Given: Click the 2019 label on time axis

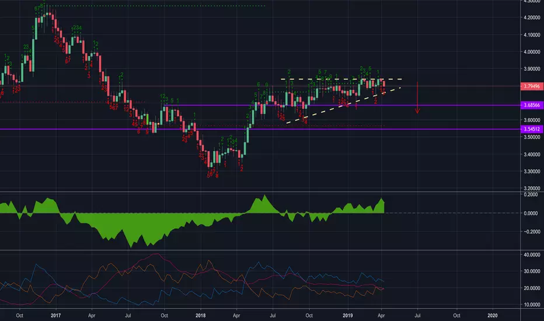Looking at the screenshot, I should pos(348,315).
